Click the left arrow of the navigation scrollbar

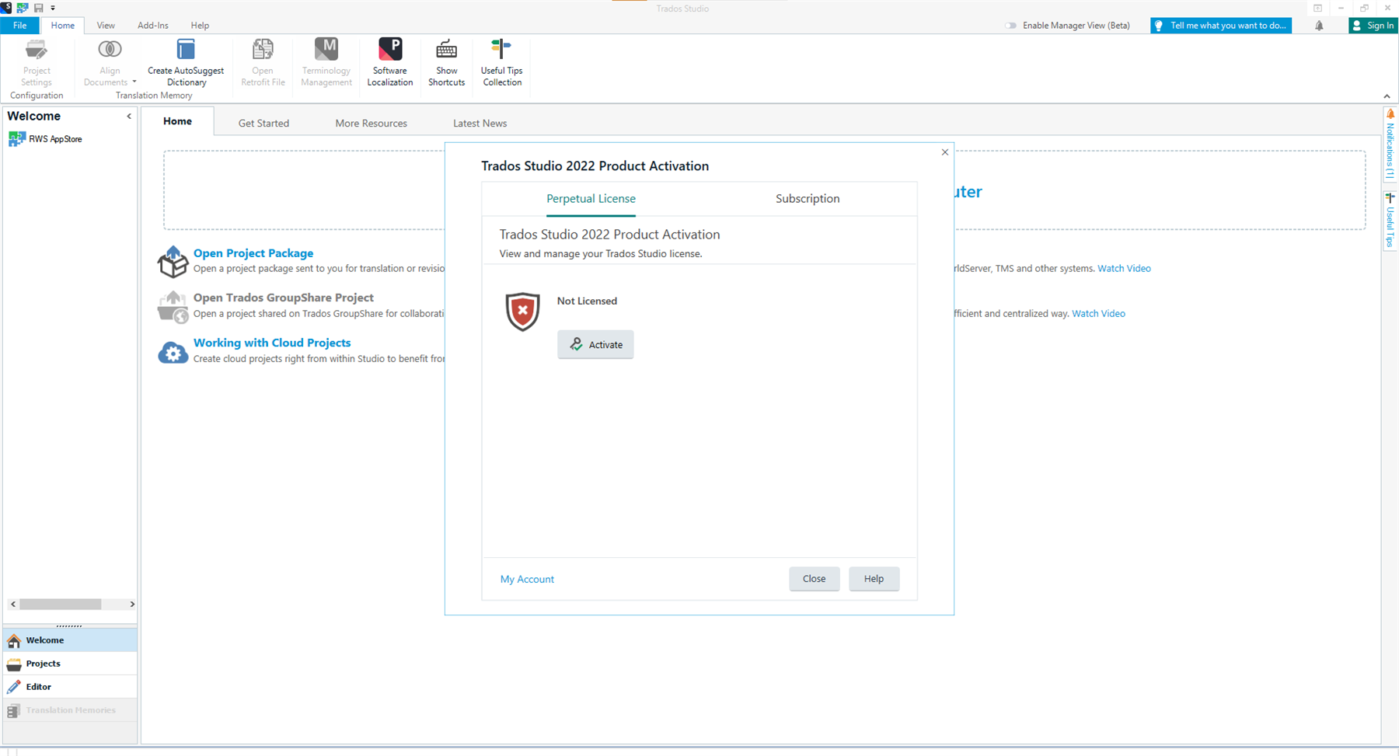(13, 604)
